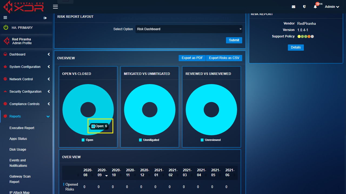Click the Security Configuration icon

pos(5,91)
